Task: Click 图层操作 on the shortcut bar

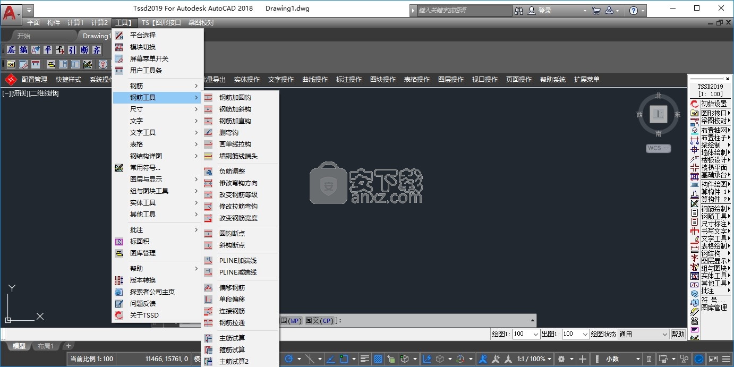Action: [x=451, y=80]
